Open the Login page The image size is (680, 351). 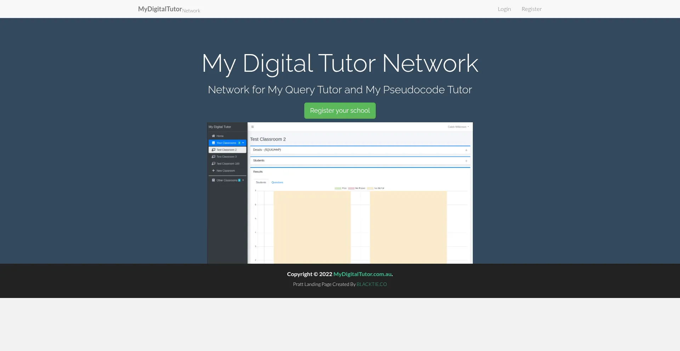tap(504, 9)
